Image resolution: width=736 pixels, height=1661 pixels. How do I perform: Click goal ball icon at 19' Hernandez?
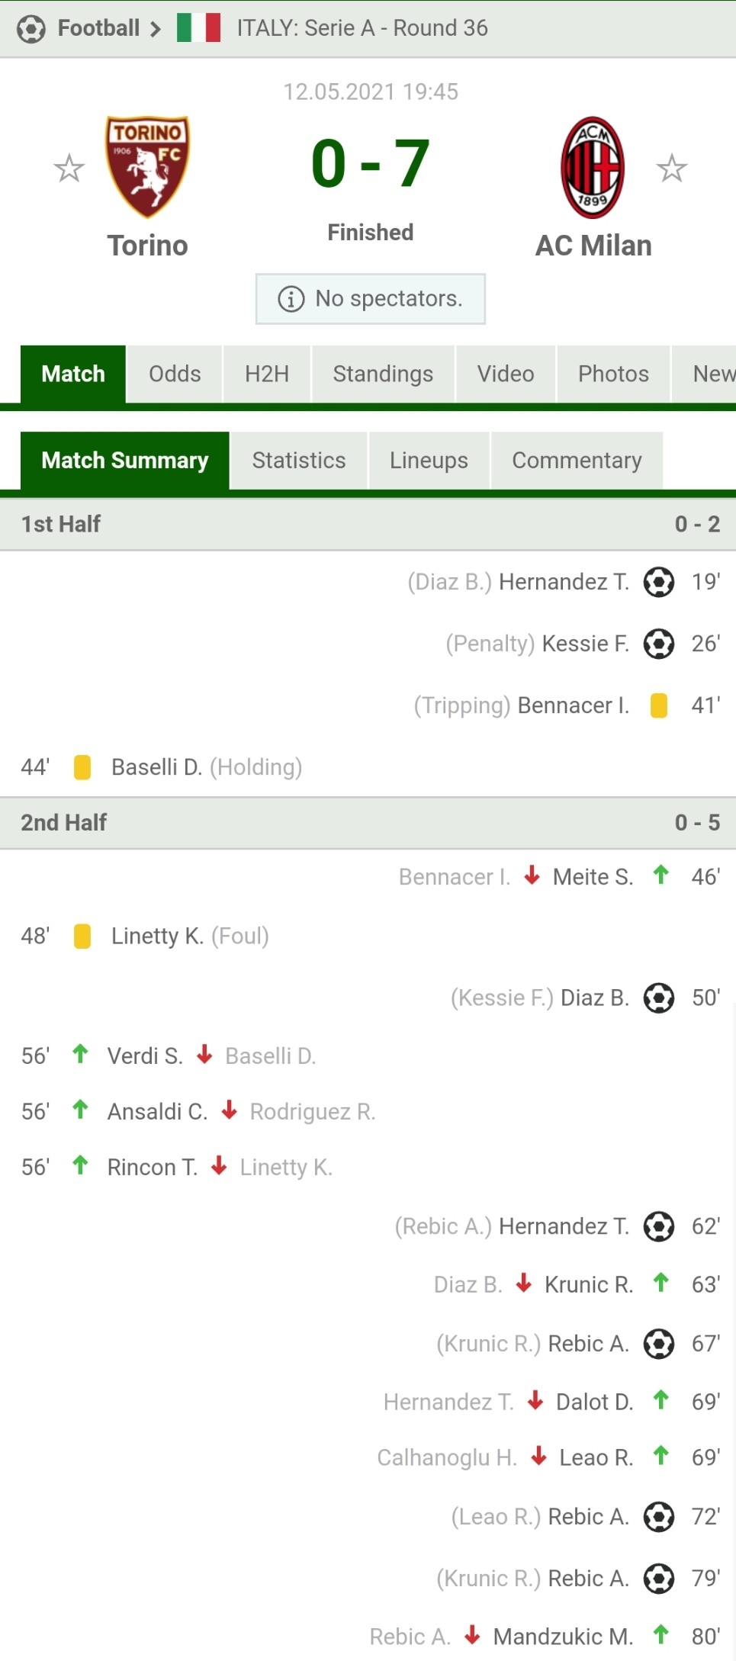[x=659, y=582]
